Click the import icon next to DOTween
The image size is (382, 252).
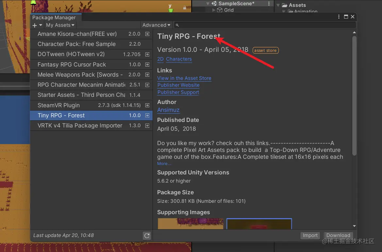[147, 54]
